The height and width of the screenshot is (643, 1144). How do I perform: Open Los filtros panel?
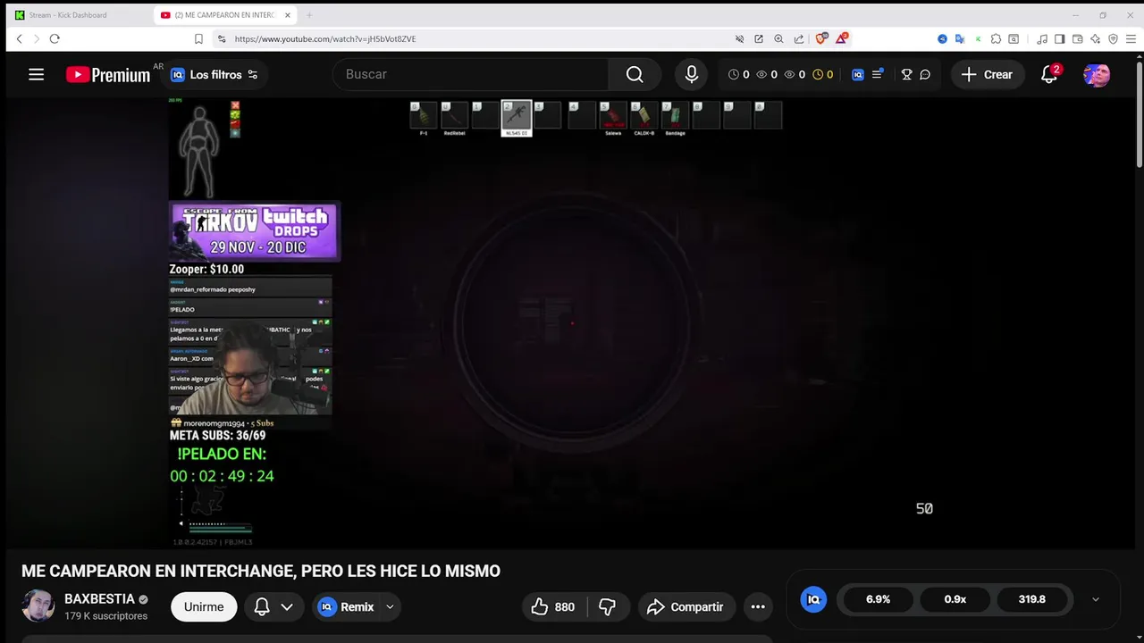[x=214, y=75]
